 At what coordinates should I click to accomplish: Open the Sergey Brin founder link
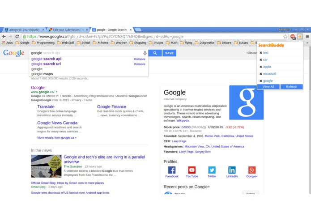point(203,152)
